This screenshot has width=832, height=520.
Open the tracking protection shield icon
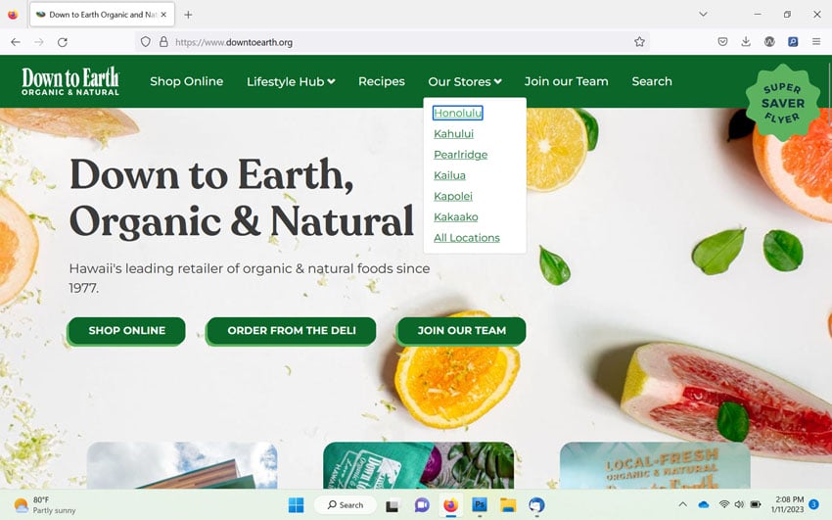point(146,41)
